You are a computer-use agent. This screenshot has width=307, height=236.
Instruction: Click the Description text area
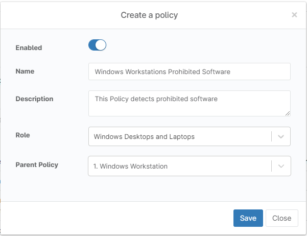[x=190, y=103]
